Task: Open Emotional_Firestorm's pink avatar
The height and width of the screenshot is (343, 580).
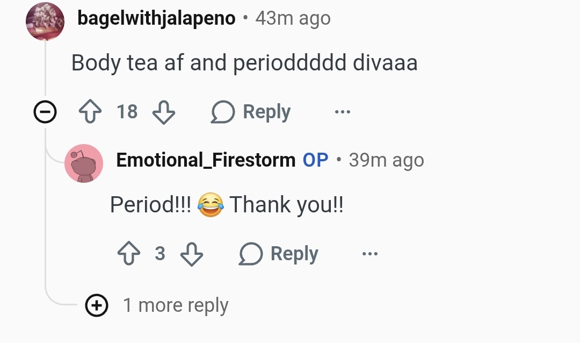Action: (84, 163)
